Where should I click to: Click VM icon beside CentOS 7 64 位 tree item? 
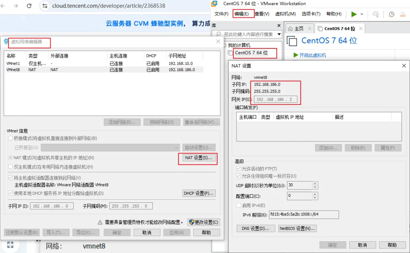coord(230,53)
